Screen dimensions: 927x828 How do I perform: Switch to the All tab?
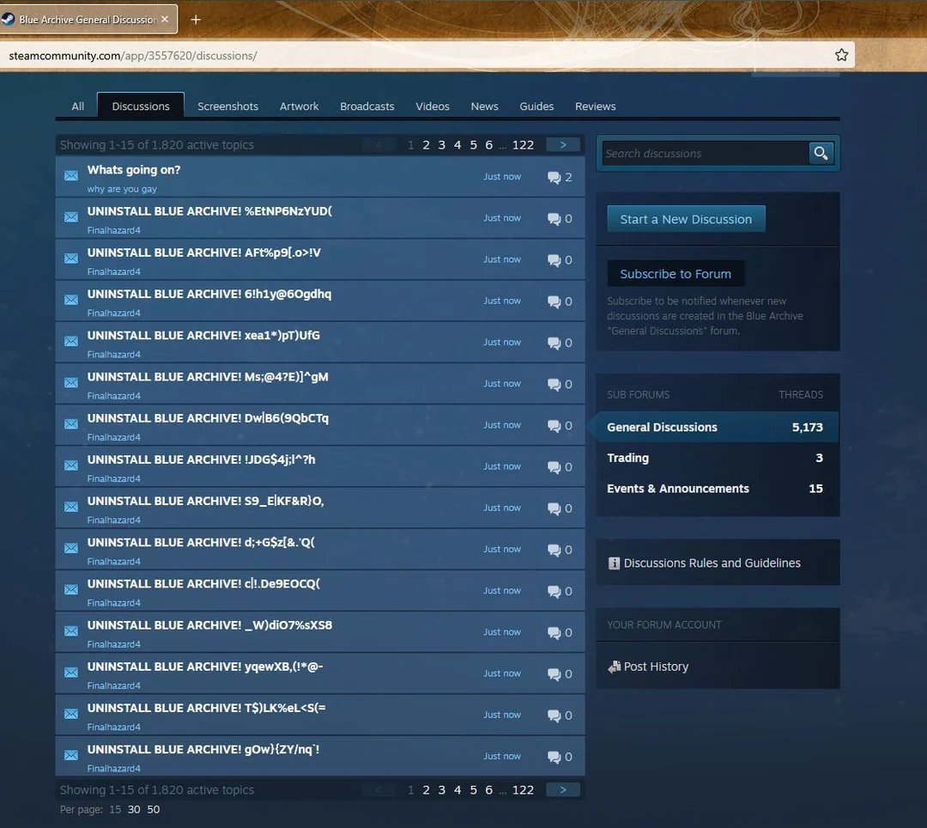(x=77, y=107)
